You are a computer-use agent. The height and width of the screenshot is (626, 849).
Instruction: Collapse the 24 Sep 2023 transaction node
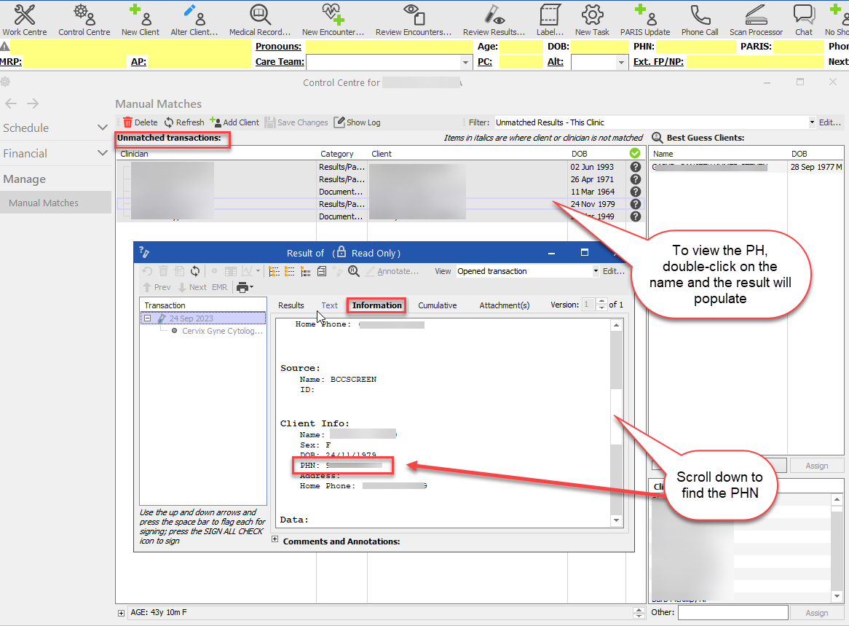tap(148, 318)
